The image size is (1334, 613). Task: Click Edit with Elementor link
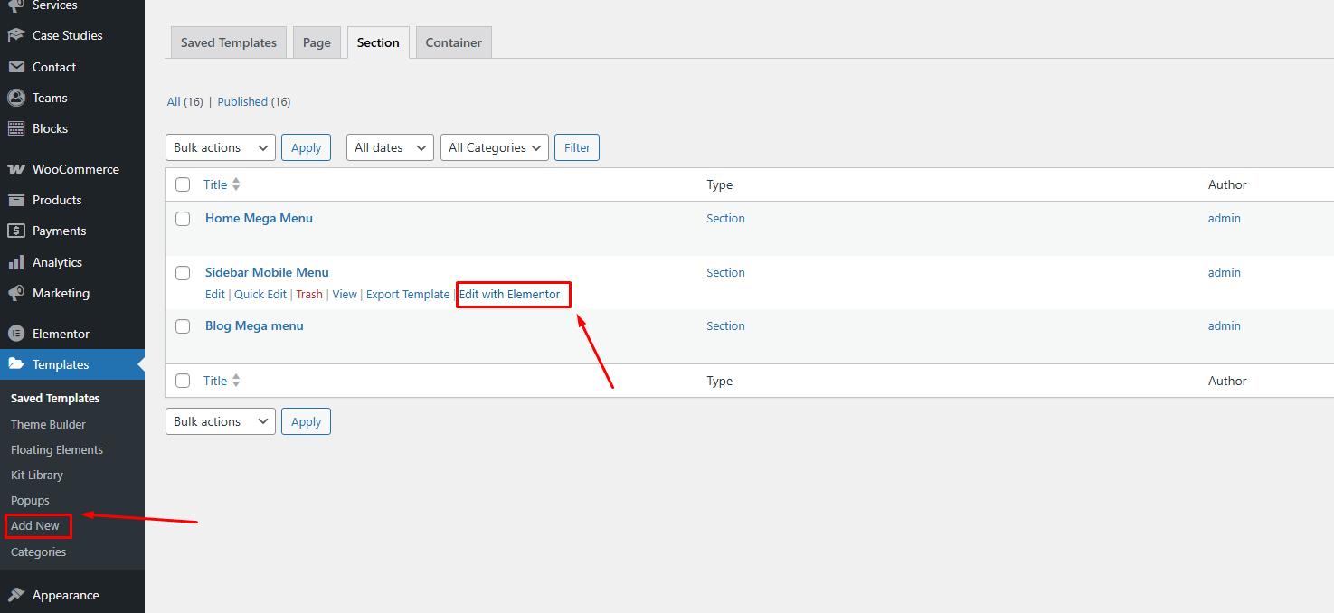coord(510,295)
